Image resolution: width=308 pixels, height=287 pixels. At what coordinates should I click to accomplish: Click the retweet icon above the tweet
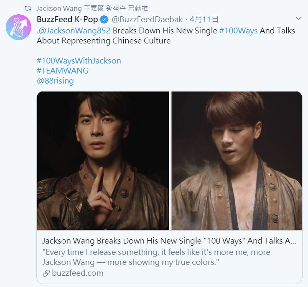pyautogui.click(x=28, y=8)
